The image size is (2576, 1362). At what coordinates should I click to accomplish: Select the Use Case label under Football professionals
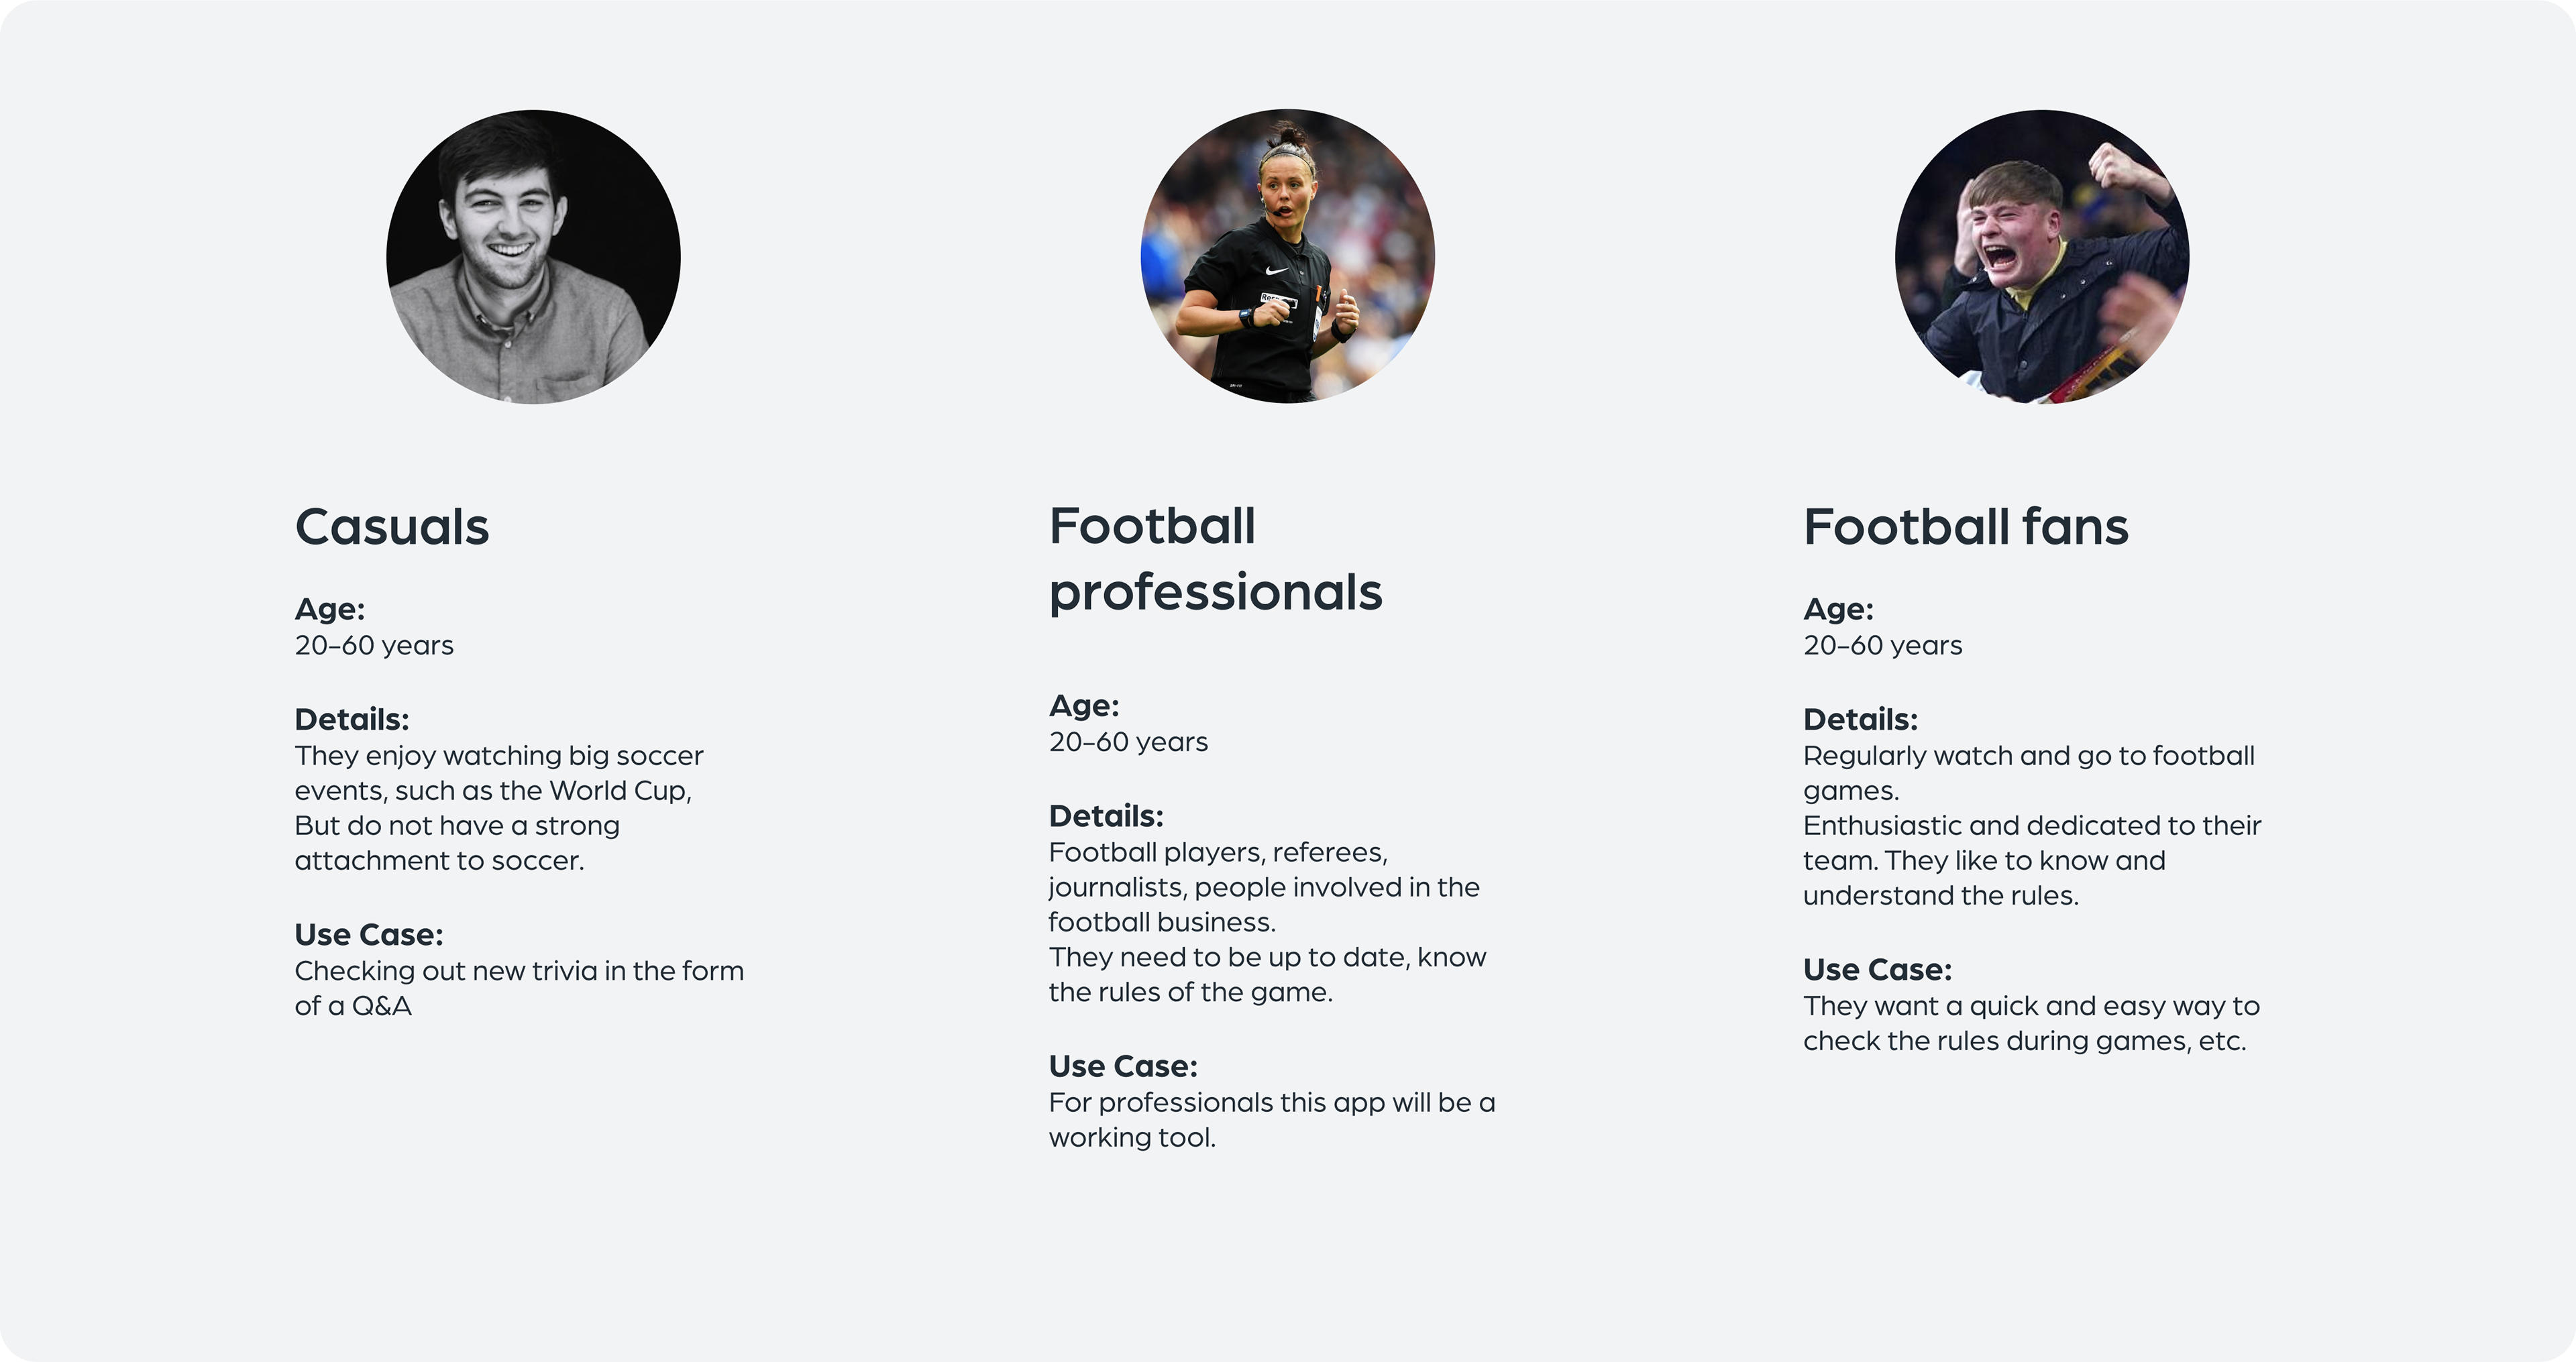click(x=1123, y=1067)
